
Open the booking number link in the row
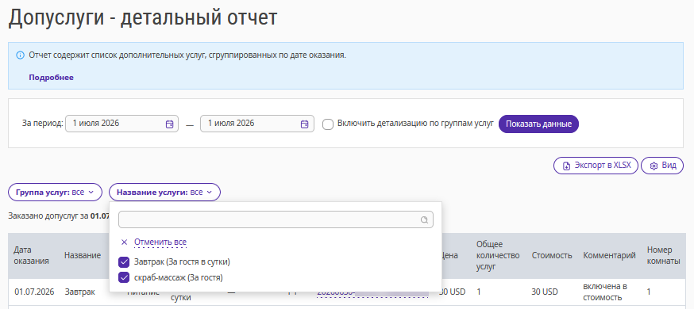click(372, 293)
